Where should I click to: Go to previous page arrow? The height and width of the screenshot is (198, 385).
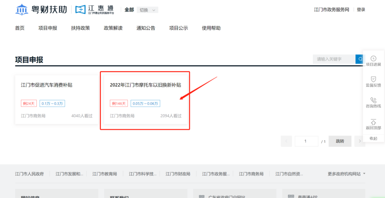pyautogui.click(x=286, y=141)
